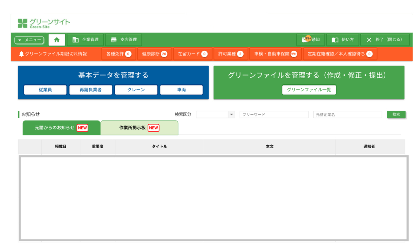
Task: Open グリーンファイル一覧 list
Action: click(309, 90)
